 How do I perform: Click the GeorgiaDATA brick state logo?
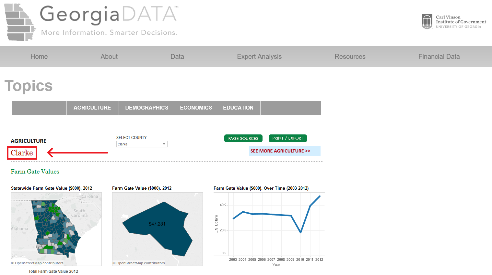20,22
